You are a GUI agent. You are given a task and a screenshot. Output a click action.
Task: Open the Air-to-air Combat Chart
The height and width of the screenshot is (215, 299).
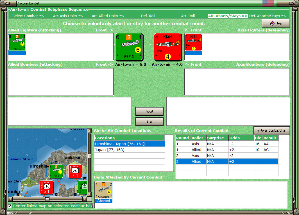[271, 131]
